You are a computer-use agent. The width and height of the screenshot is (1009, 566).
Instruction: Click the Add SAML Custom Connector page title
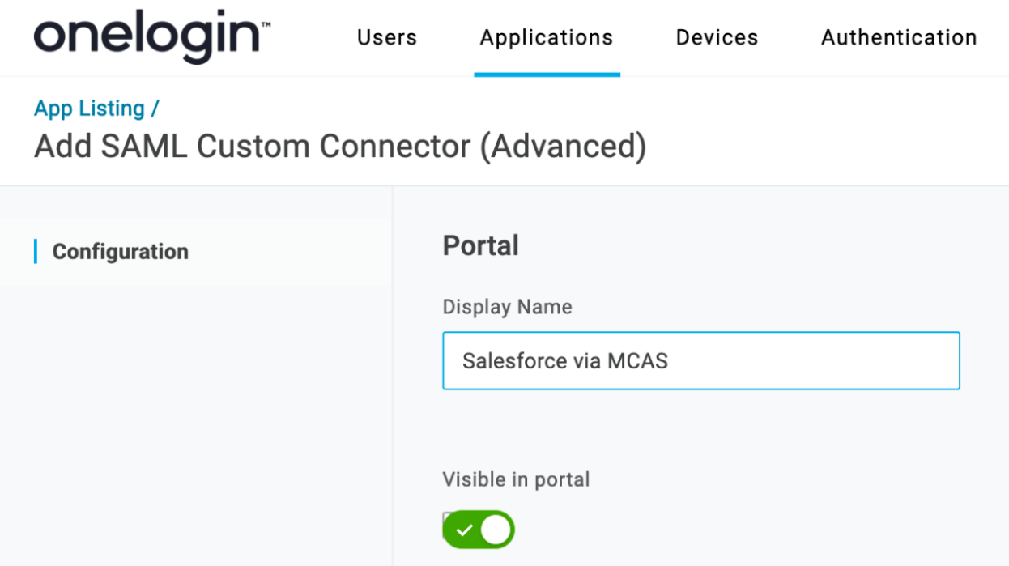coord(340,147)
